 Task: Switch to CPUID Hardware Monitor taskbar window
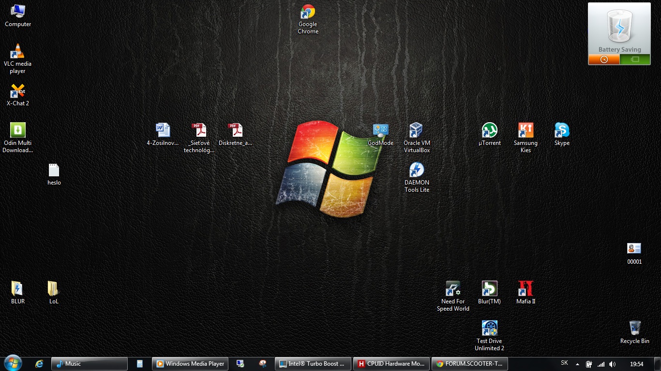pos(391,364)
